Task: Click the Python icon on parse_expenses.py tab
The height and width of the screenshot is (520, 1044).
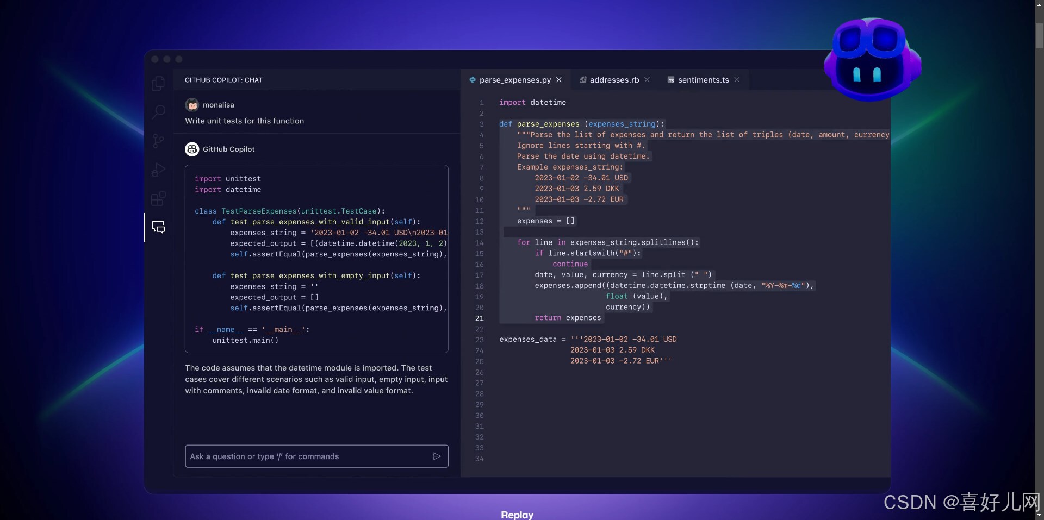Action: [x=473, y=80]
